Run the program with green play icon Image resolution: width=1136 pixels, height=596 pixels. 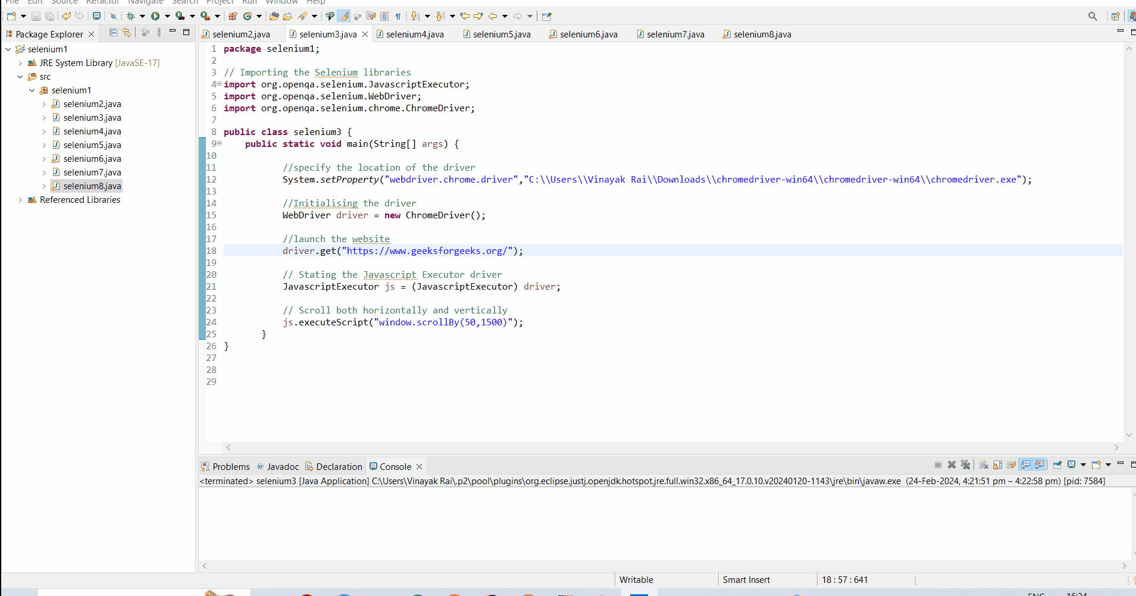coord(155,16)
